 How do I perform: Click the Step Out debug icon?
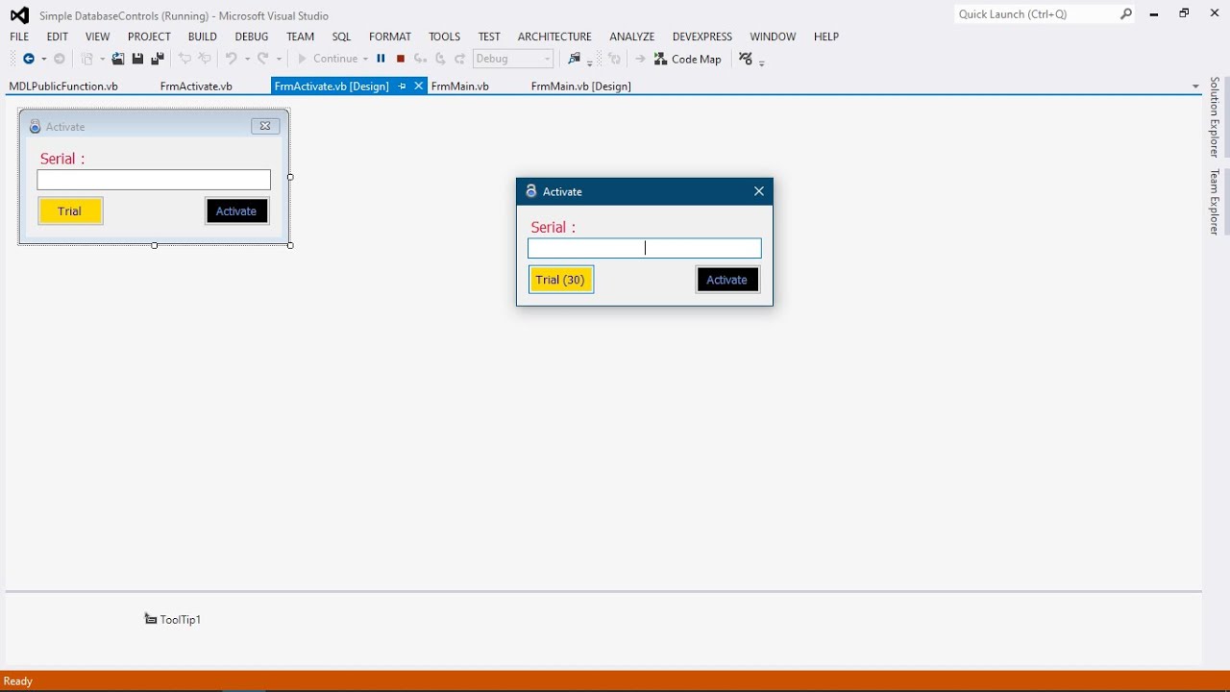pos(460,59)
